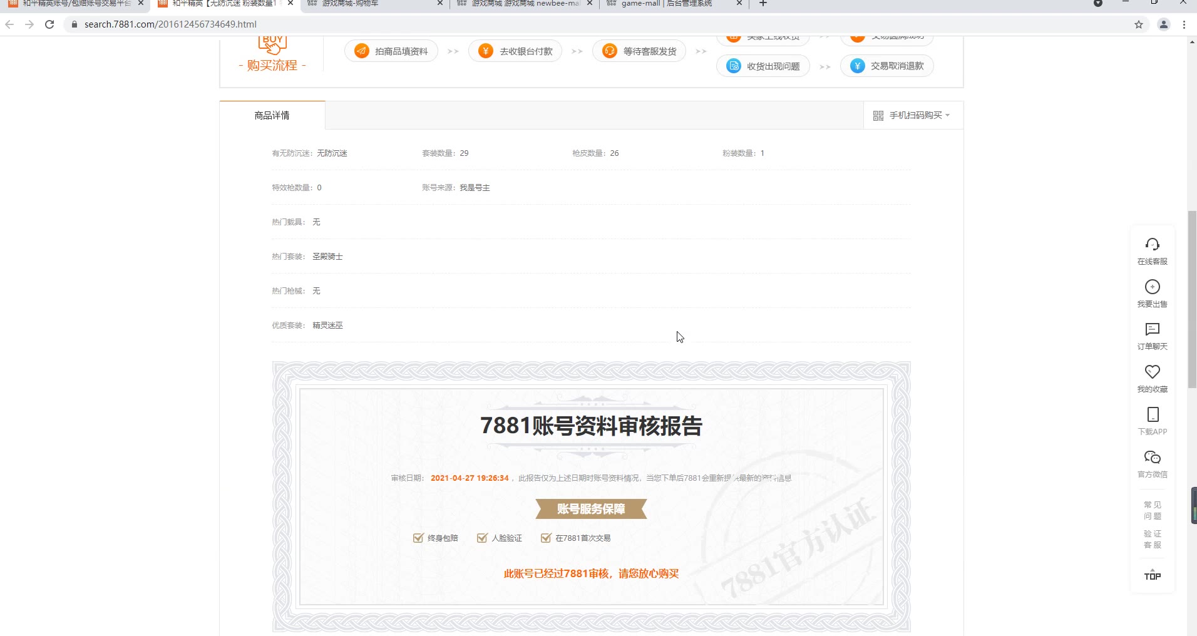The height and width of the screenshot is (636, 1197).
Task: Toggle the 人脸验证 checkbox
Action: click(x=482, y=538)
